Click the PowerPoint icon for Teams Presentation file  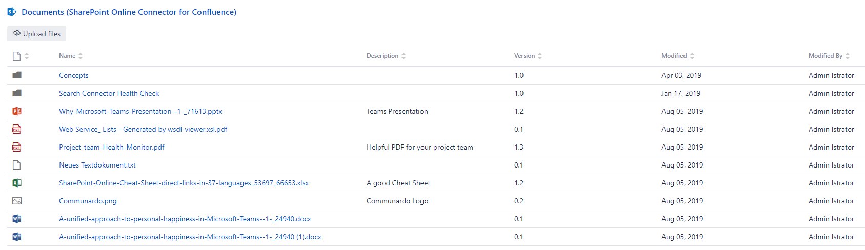coord(17,111)
